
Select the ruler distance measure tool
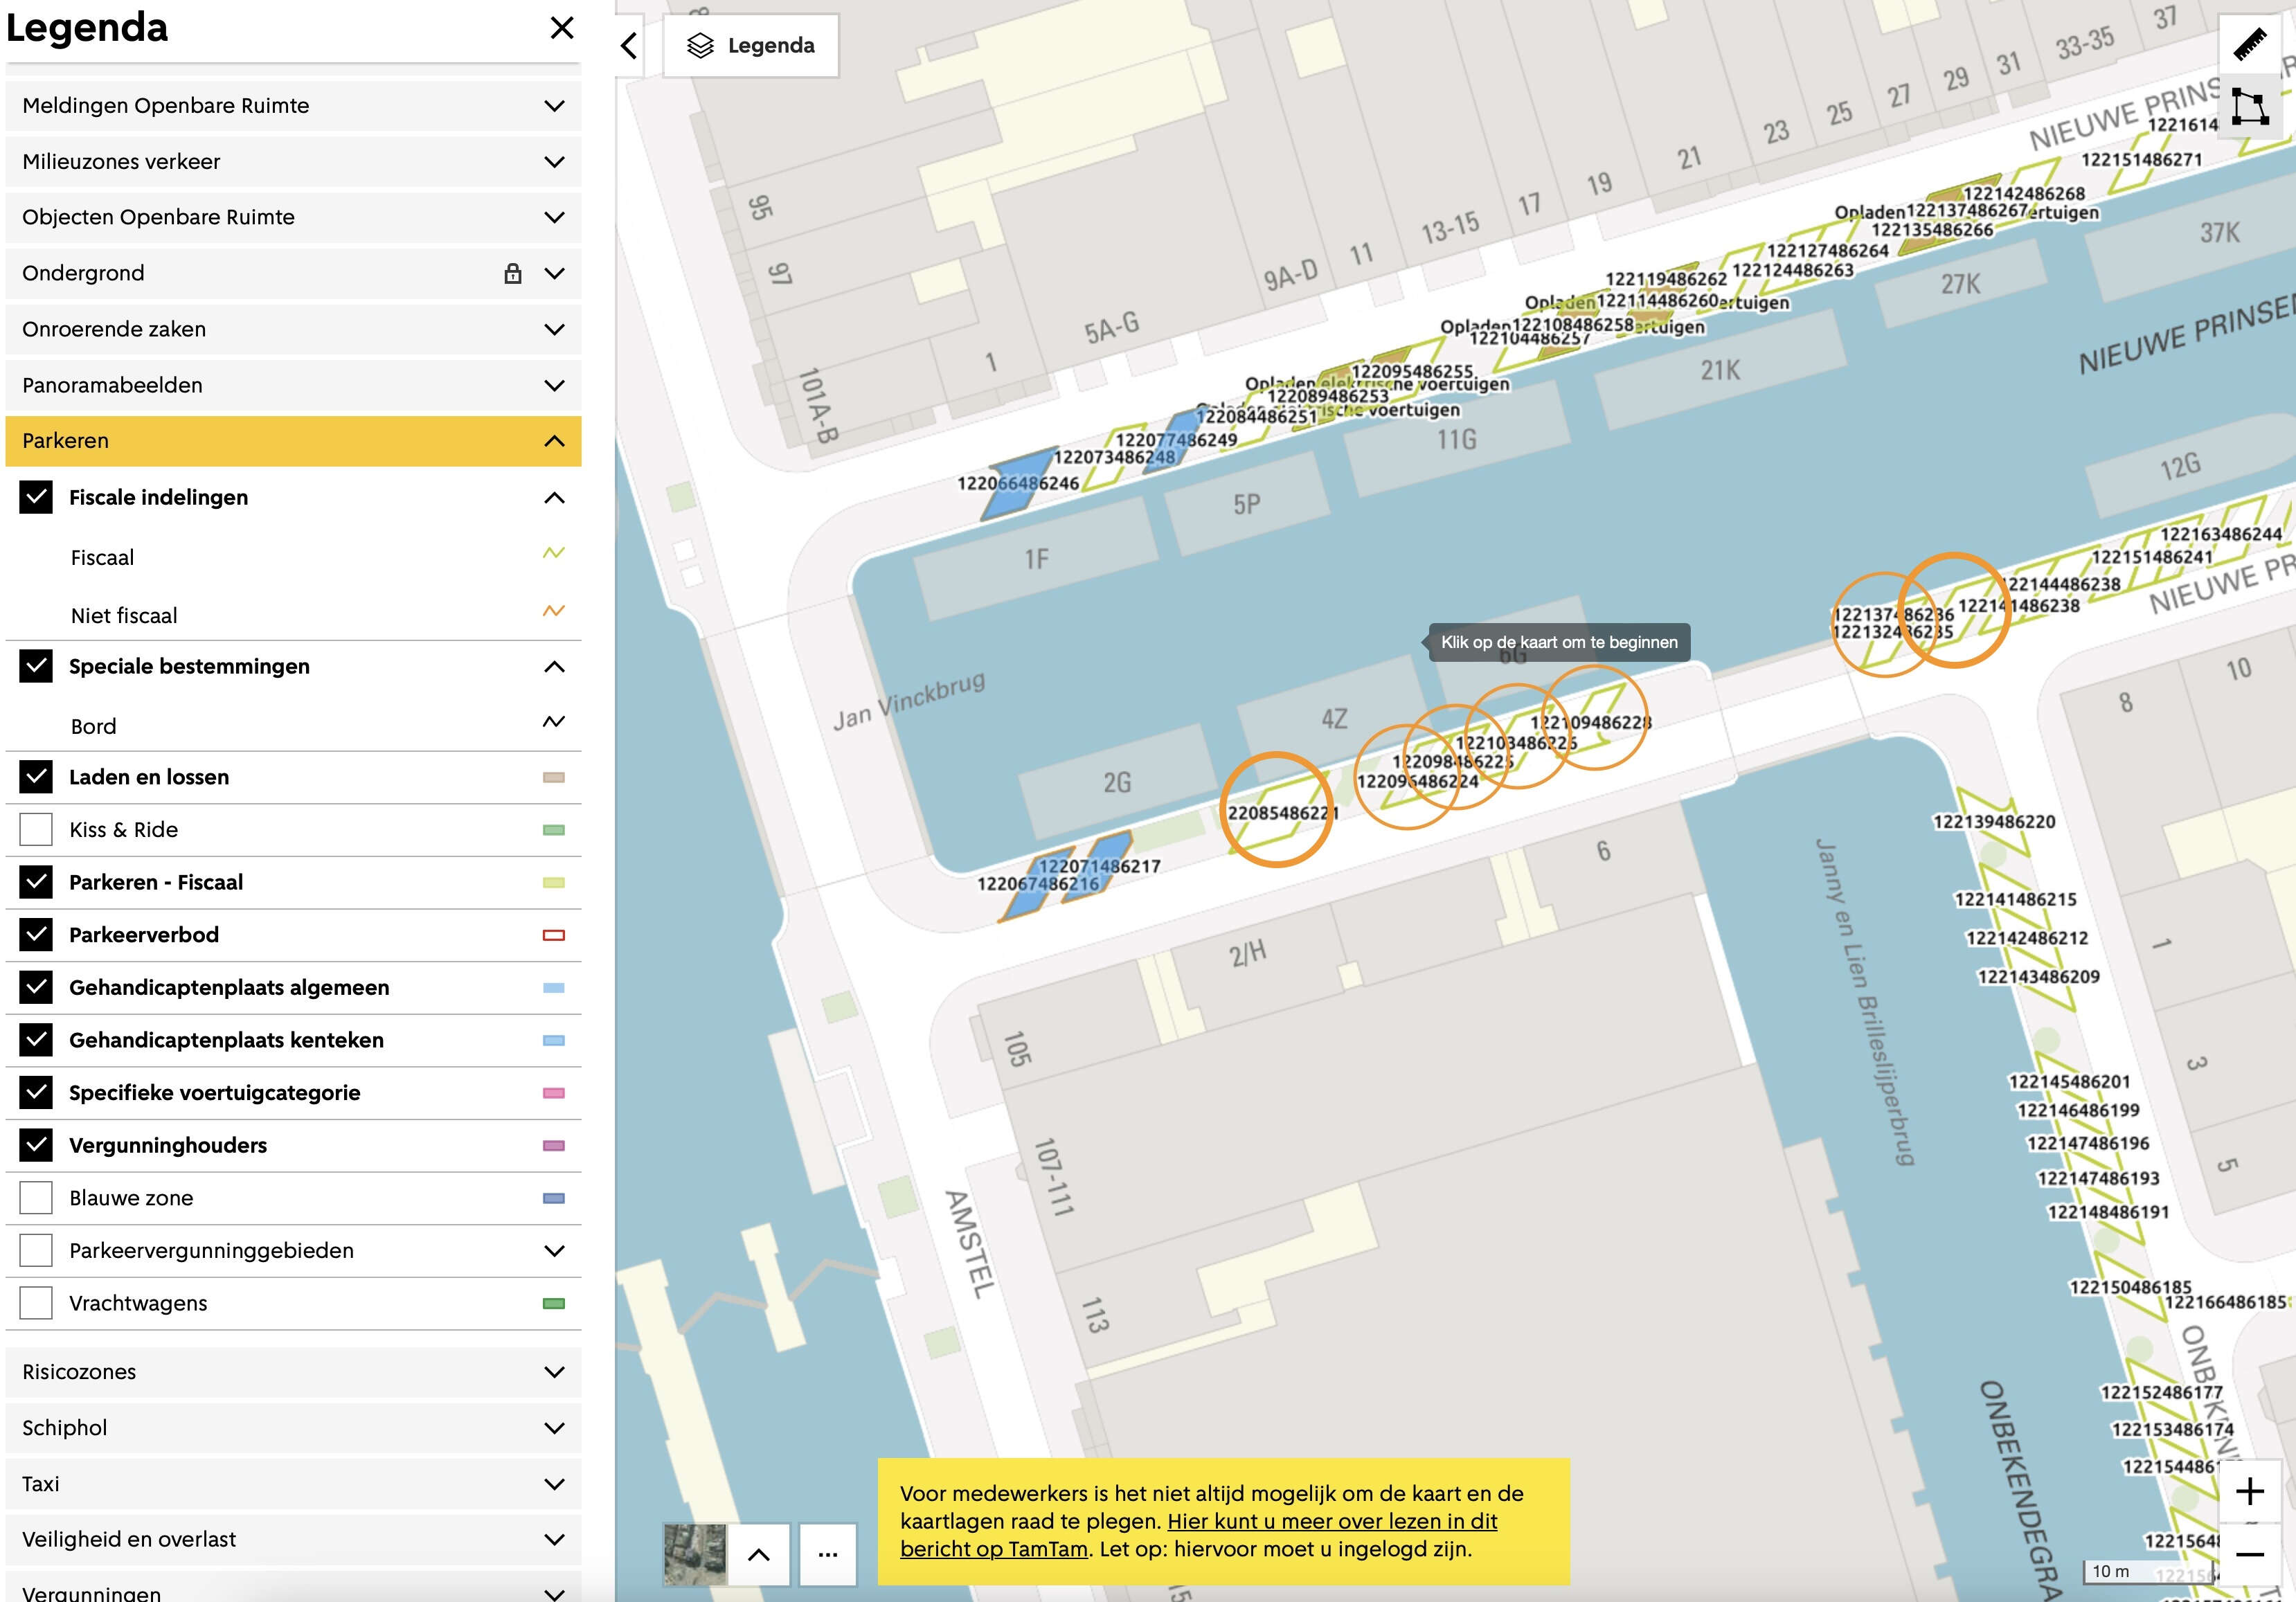tap(2250, 45)
